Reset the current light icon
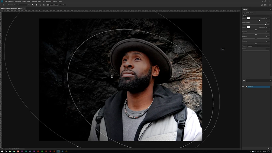Screen dimensions: 272x153 44,5
